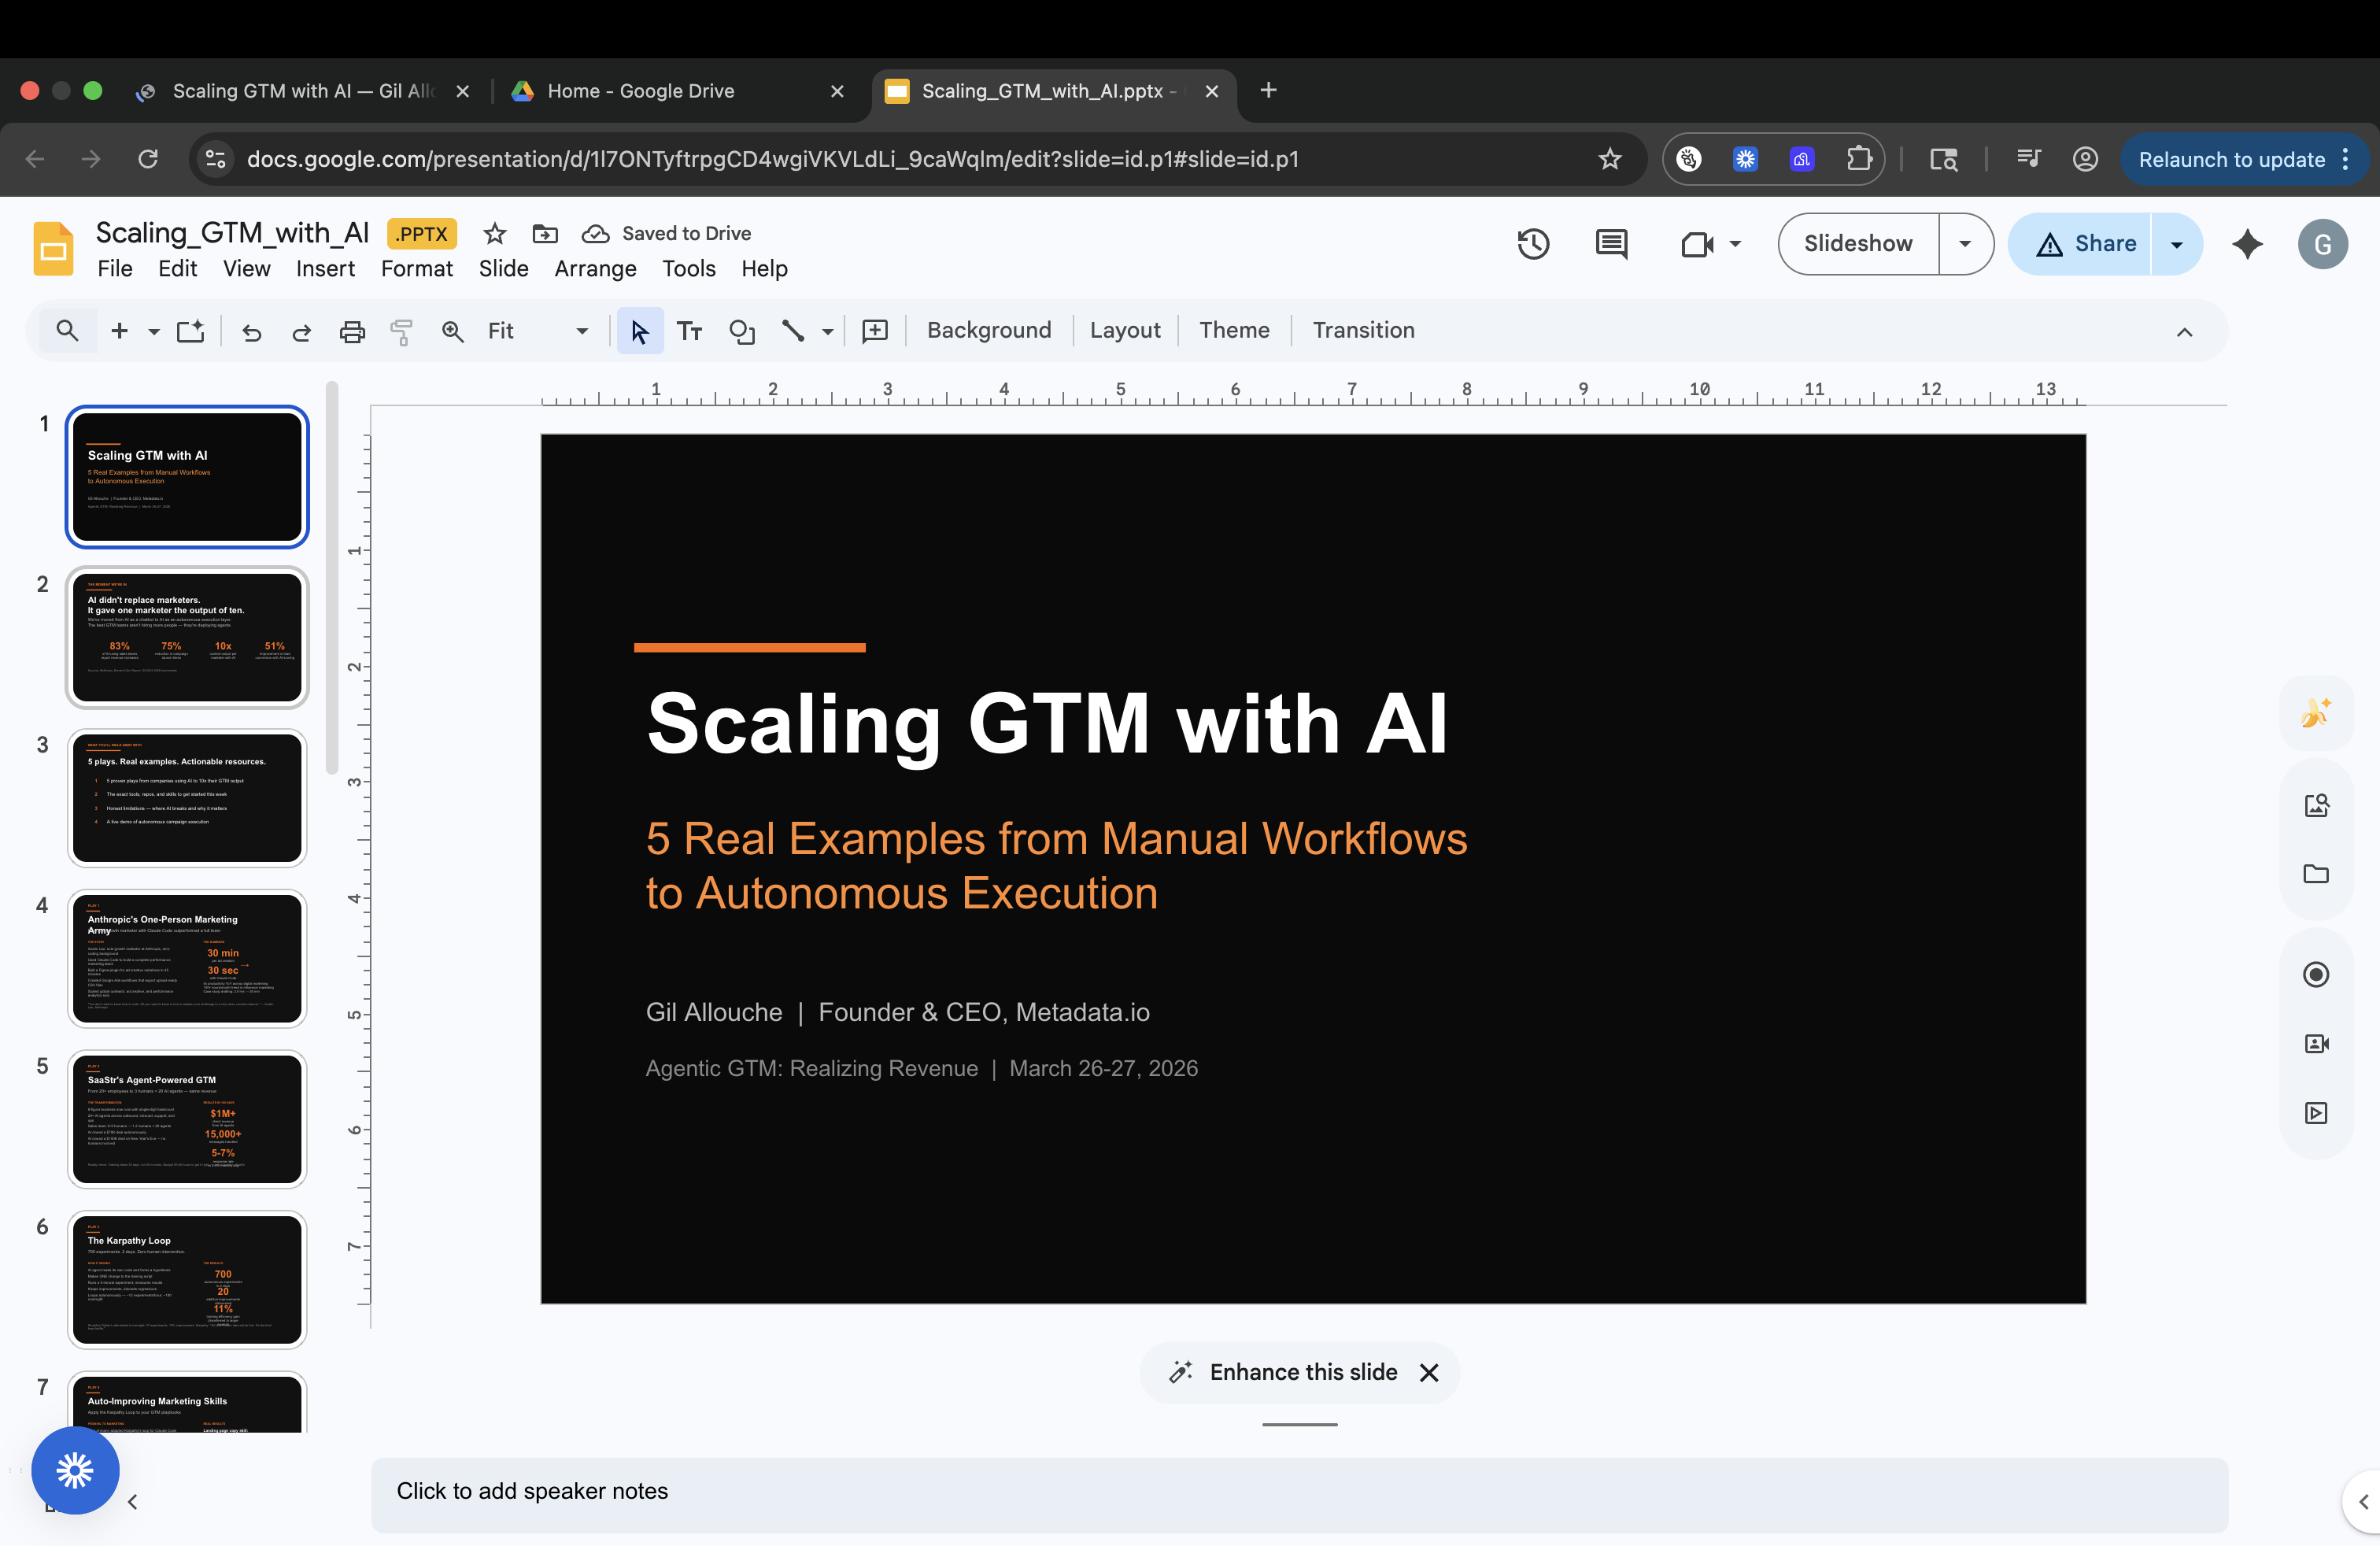Open the Help menu
2380x1546 pixels.
[x=764, y=268]
